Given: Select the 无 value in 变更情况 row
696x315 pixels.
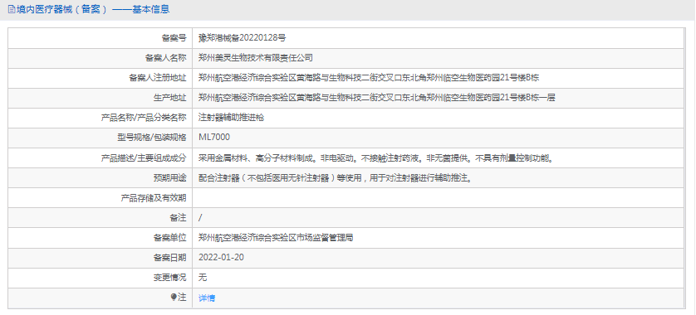Looking at the screenshot, I should point(203,278).
